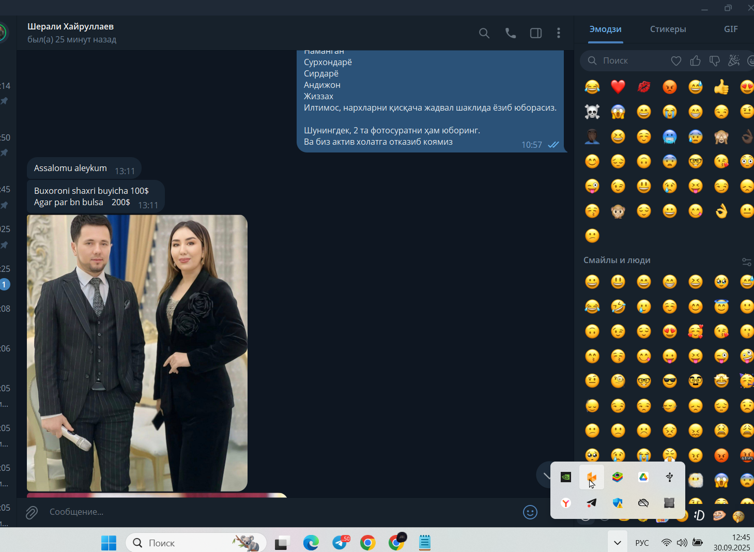This screenshot has height=552, width=754.
Task: Open the orange hovered tray overflow icon
Action: pyautogui.click(x=592, y=477)
